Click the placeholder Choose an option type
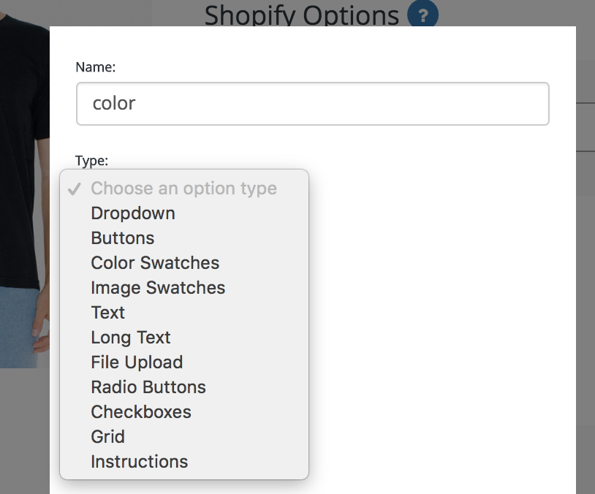Screen dimensions: 595x494 point(184,189)
